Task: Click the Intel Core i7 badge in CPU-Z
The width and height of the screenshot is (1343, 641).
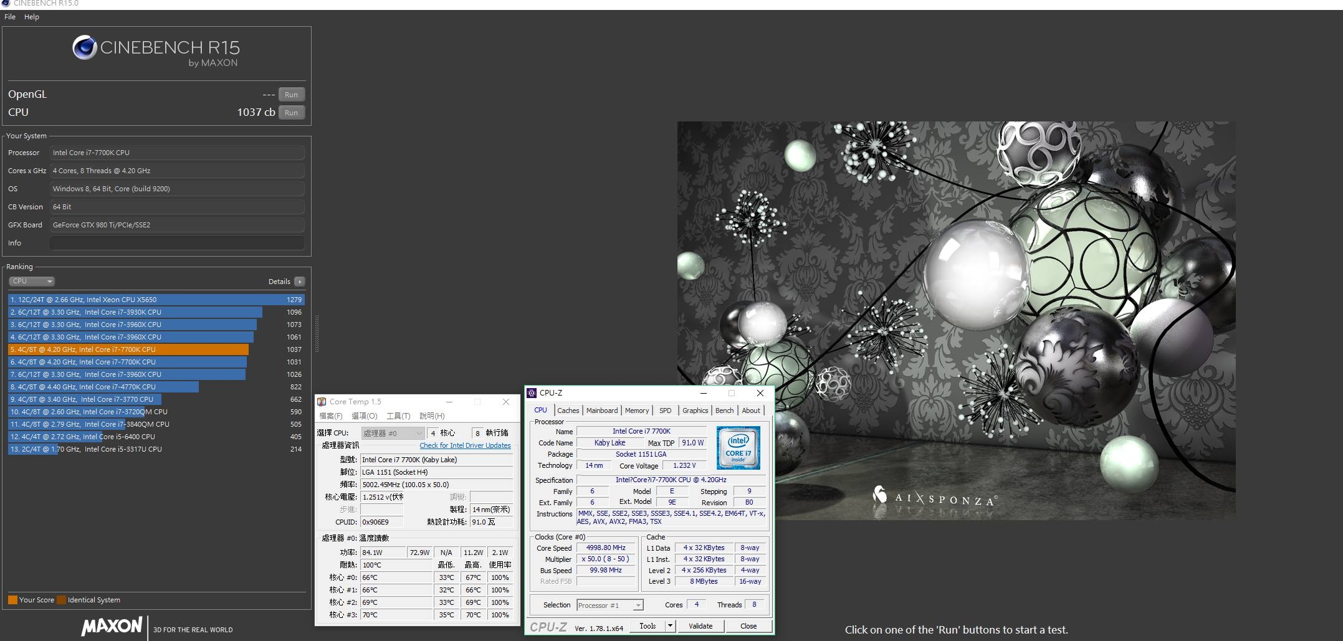Action: click(x=738, y=447)
